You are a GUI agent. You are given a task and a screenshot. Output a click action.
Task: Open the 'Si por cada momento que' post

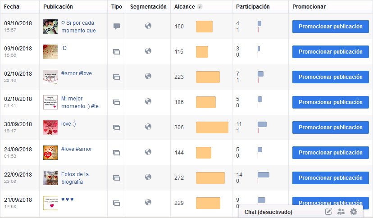78,27
